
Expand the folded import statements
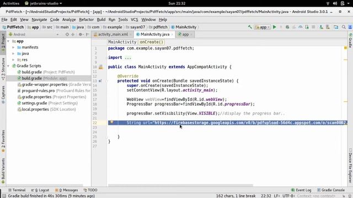(x=127, y=57)
